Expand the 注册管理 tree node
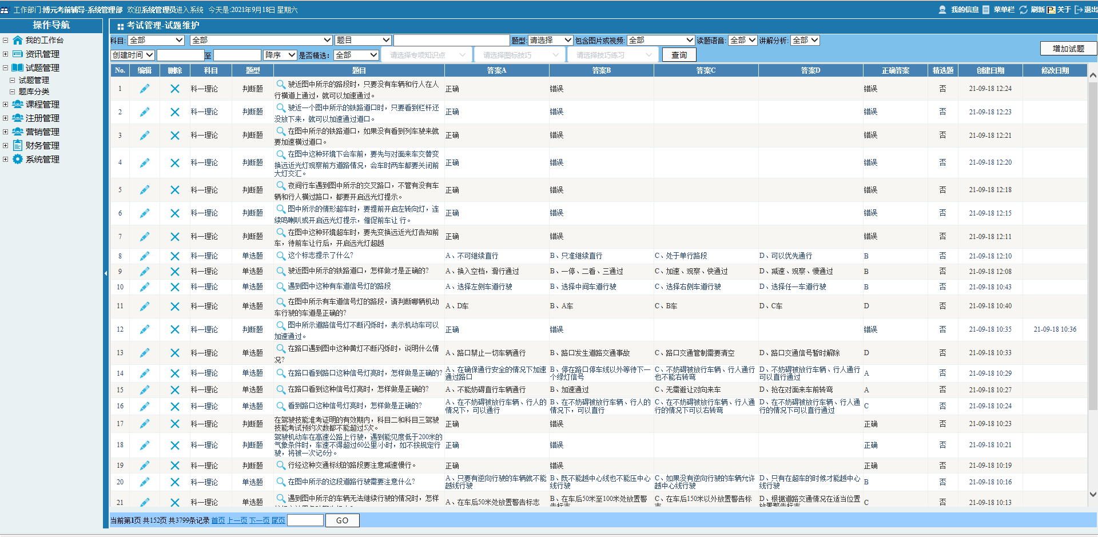Image resolution: width=1098 pixels, height=537 pixels. point(5,118)
